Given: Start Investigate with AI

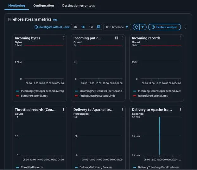Looking at the screenshot, I should (52, 27).
